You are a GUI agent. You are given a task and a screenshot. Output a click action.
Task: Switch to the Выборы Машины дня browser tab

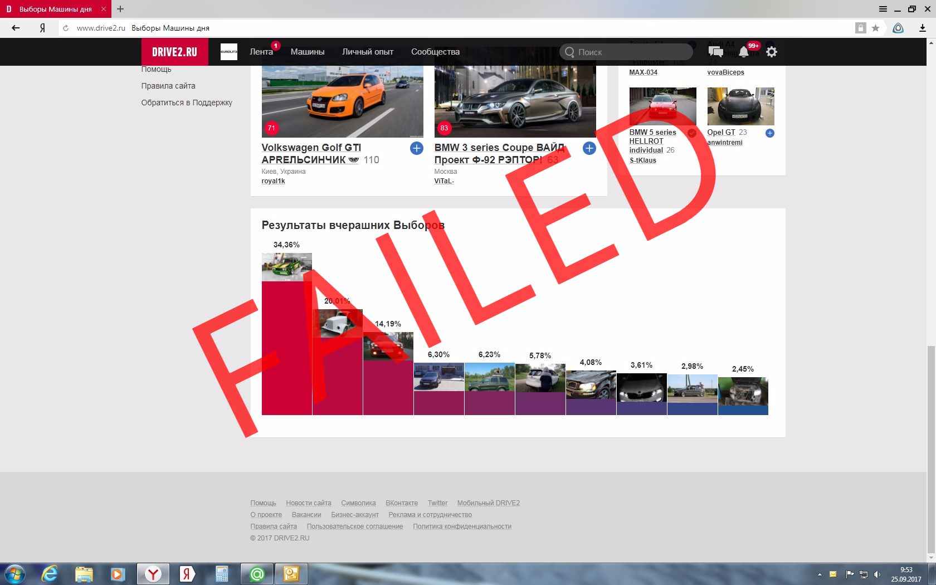[56, 9]
